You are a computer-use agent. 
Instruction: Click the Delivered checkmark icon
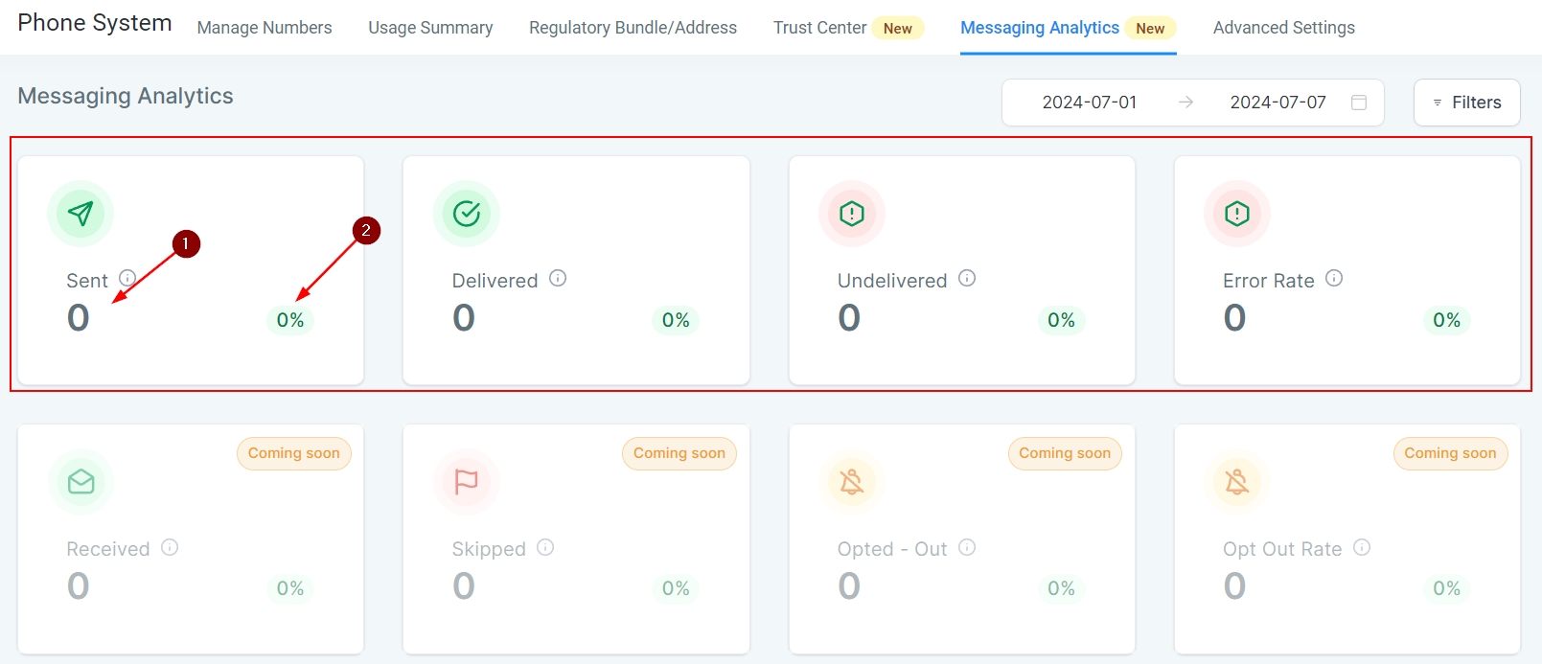coord(467,213)
